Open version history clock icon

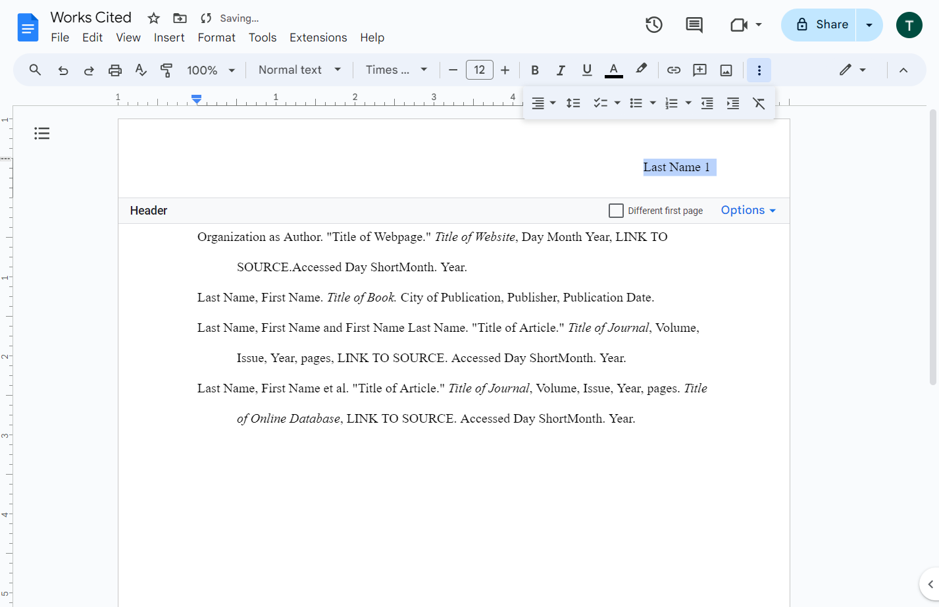click(654, 25)
